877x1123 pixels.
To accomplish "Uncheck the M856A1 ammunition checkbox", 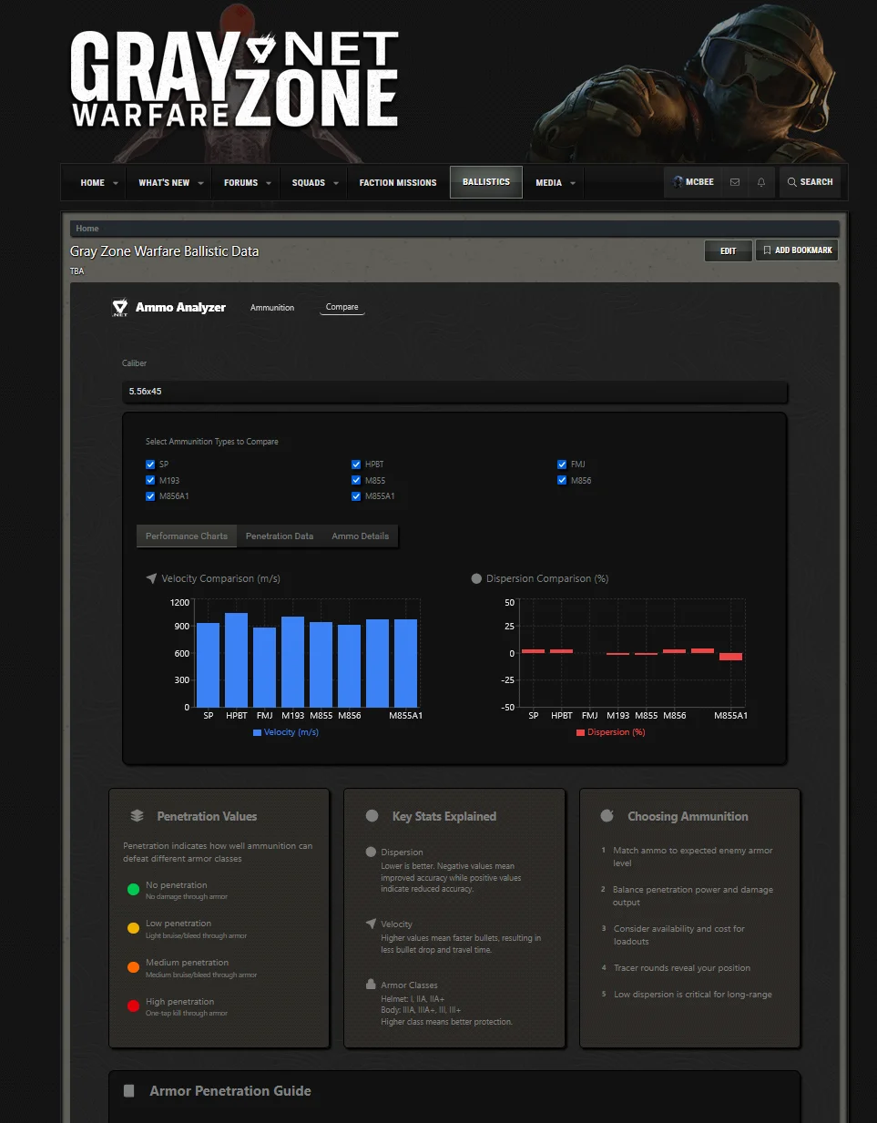I will [x=150, y=496].
